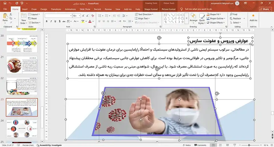Click the Find button
Image resolution: width=274 pixels, height=147 pixels.
(234, 14)
